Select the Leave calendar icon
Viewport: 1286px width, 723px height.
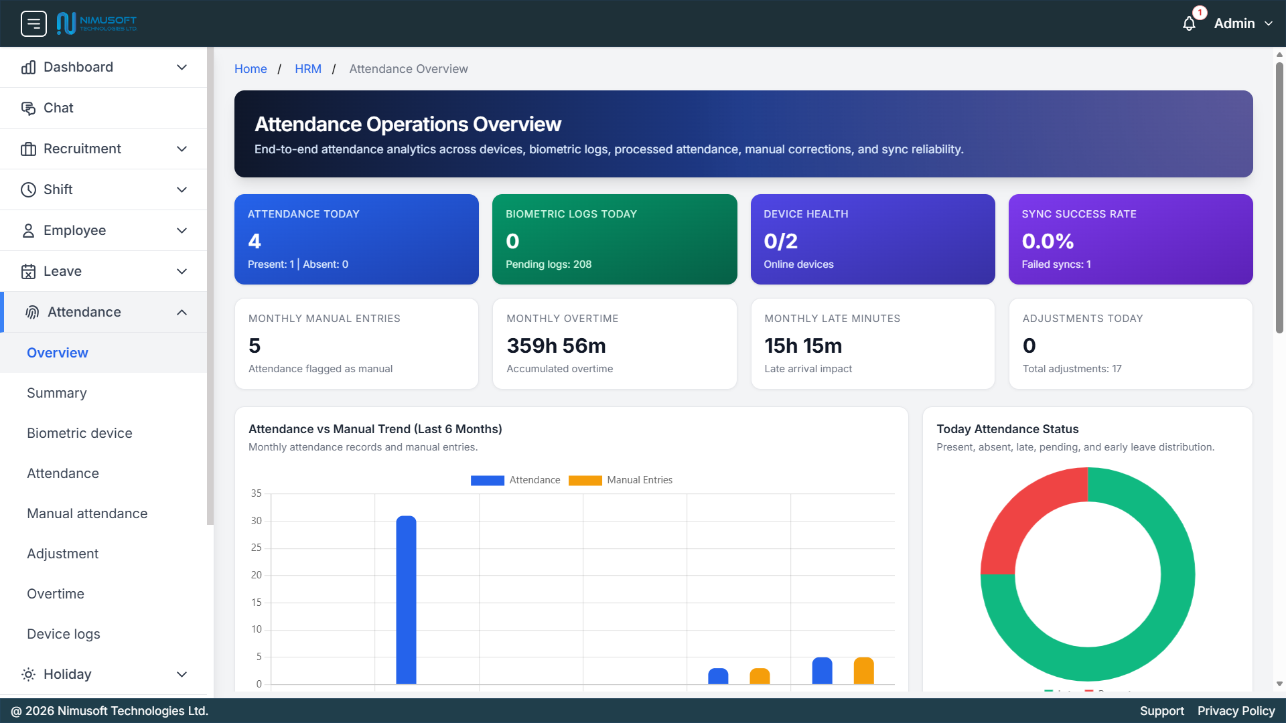pos(28,271)
